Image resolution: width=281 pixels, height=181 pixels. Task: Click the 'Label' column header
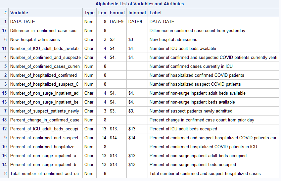pos(156,13)
